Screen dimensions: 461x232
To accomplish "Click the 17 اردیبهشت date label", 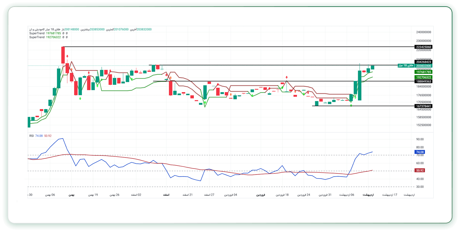I will (x=390, y=195).
